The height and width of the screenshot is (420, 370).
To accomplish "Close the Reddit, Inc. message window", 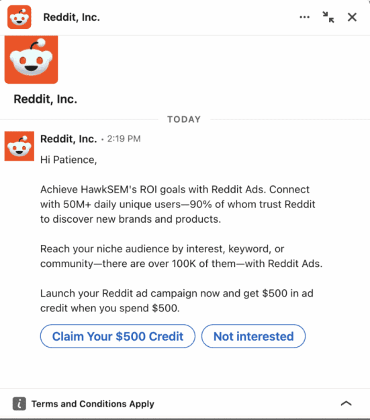I will [x=352, y=17].
